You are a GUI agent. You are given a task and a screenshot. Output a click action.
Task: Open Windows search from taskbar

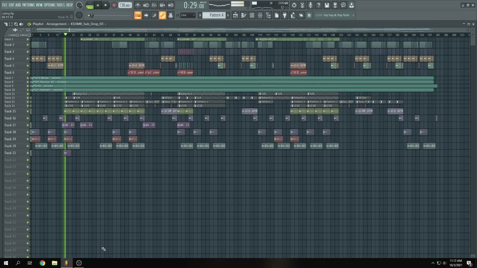coord(18,263)
